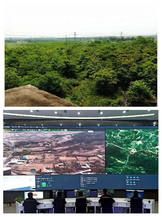This screenshot has height=217, width=162.
Task: Click the blue highlighted button in top bar
Action: (x=79, y=127)
